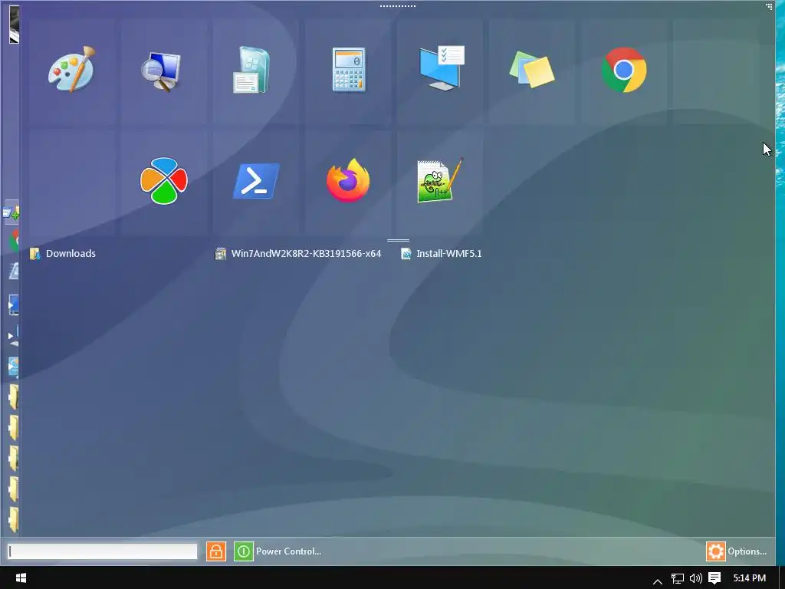
Task: Open the Magnifier tool icon
Action: coord(161,71)
